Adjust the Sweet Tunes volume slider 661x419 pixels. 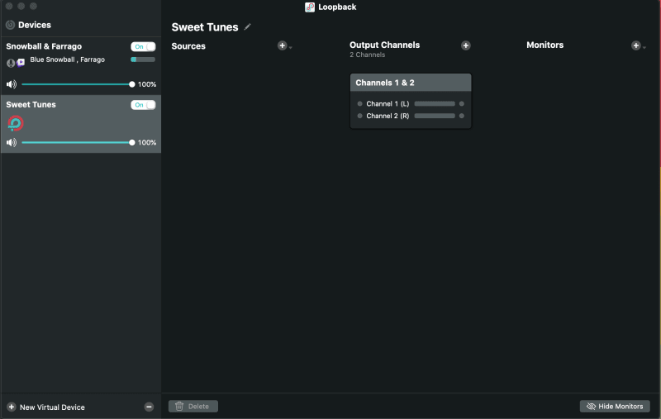(x=78, y=142)
